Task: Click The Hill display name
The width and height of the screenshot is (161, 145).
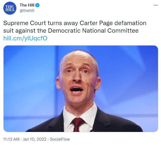Action: tap(27, 5)
